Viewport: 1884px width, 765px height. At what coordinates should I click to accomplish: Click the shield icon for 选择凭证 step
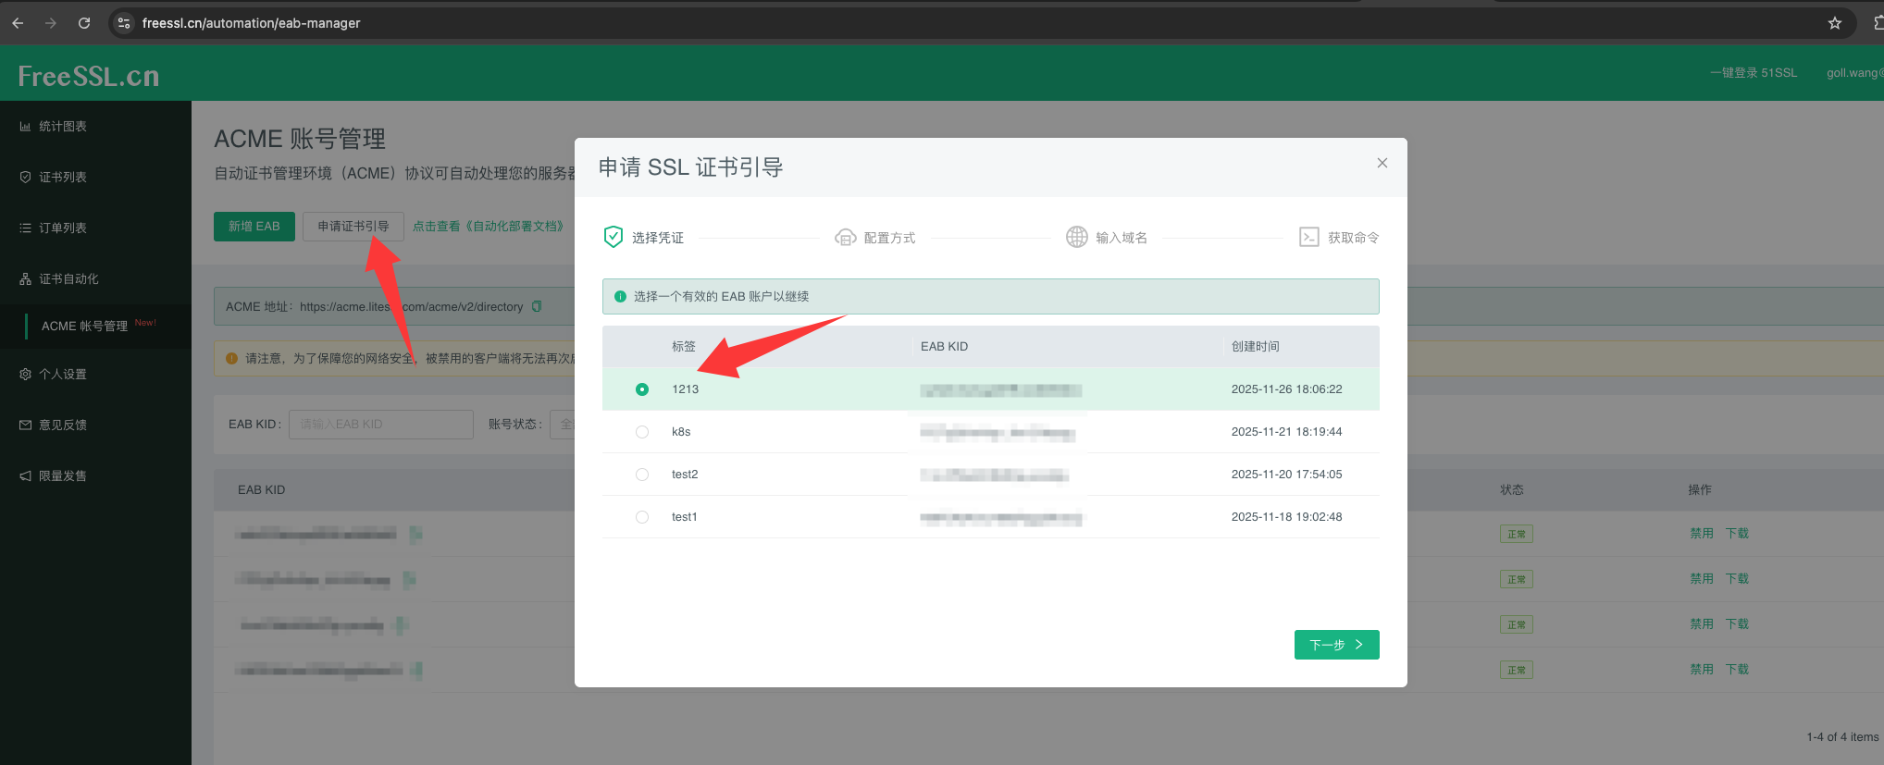[x=613, y=238]
